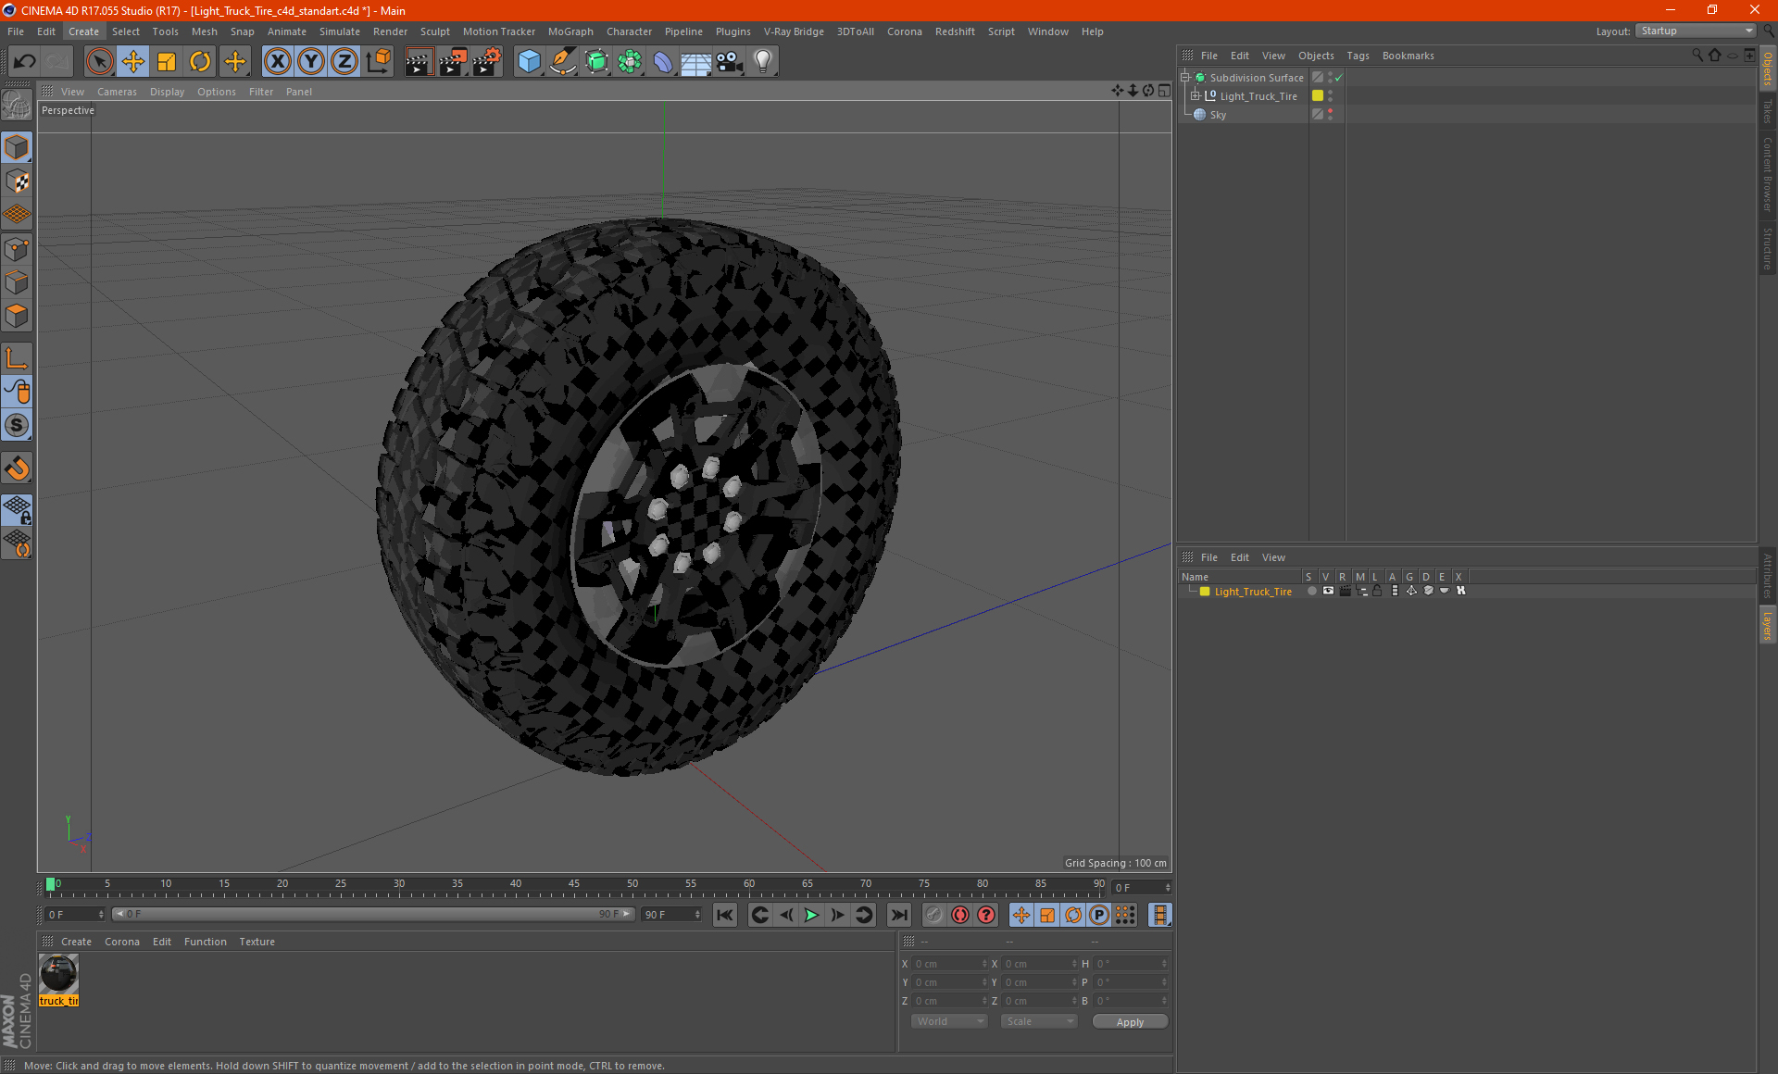The image size is (1778, 1074).
Task: Toggle Subdivision Surface green enable checkmark
Action: coord(1338,78)
